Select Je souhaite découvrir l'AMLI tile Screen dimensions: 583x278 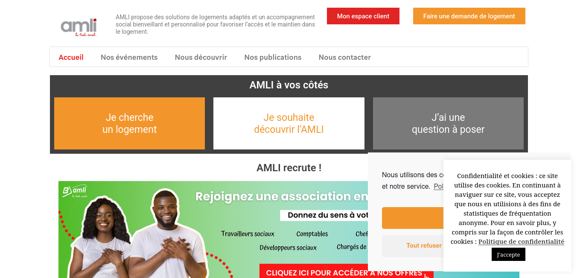tap(289, 123)
